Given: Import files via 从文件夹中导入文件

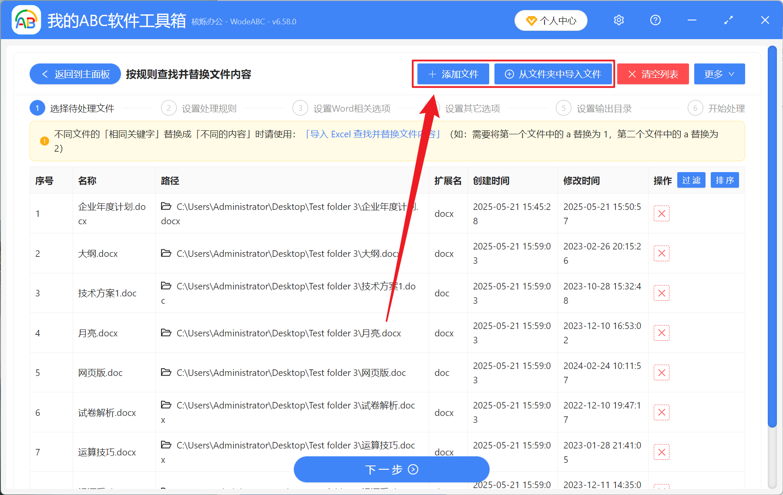Looking at the screenshot, I should (554, 74).
